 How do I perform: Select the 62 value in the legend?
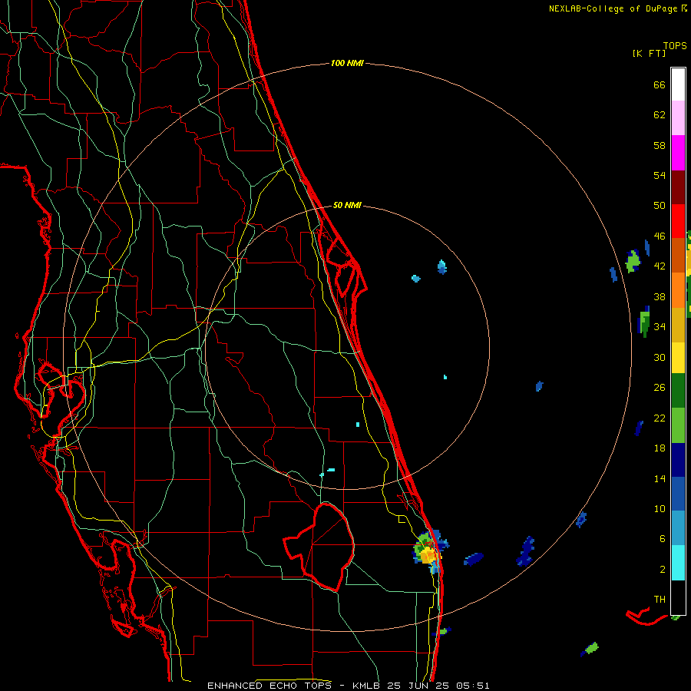(660, 114)
